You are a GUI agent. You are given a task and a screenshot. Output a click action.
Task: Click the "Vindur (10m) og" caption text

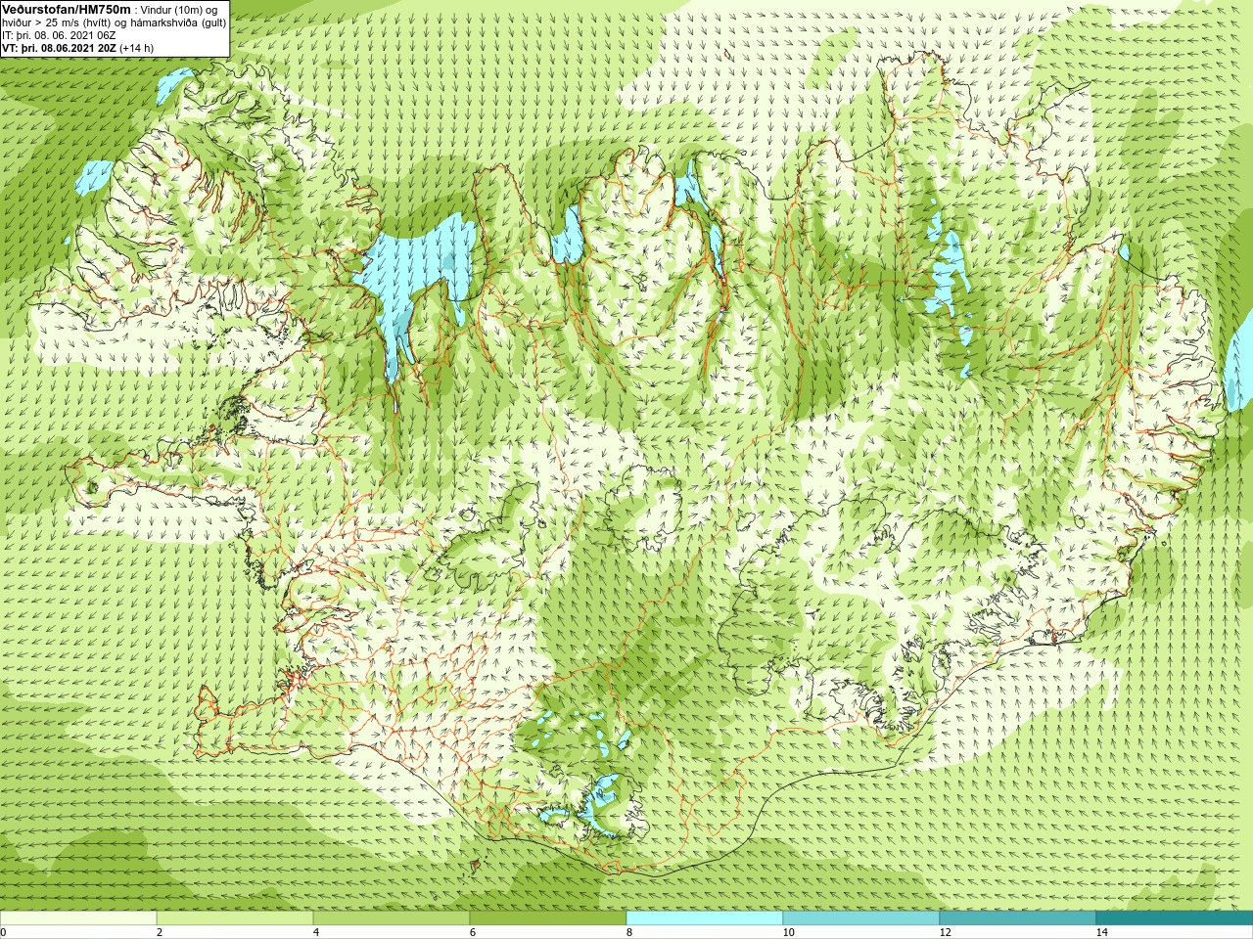179,10
